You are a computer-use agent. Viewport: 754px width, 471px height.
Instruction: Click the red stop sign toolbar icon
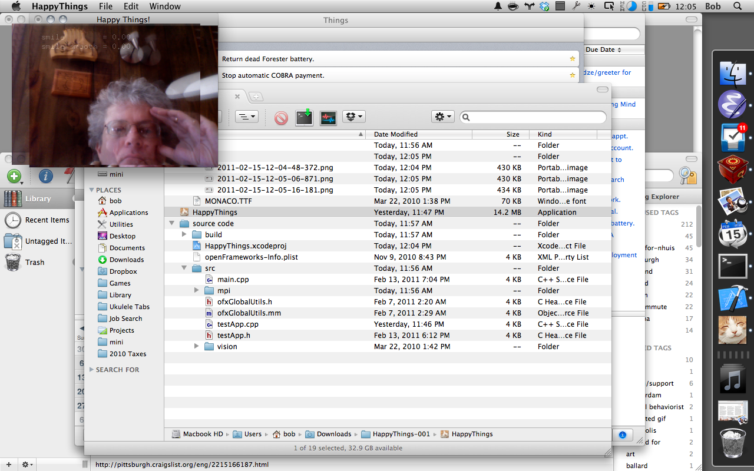pyautogui.click(x=281, y=118)
